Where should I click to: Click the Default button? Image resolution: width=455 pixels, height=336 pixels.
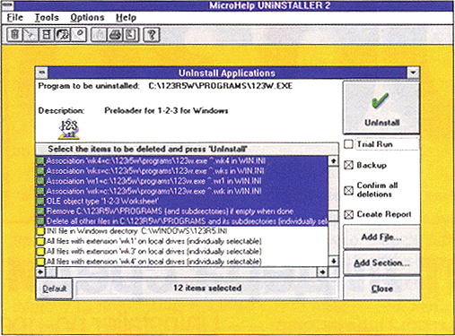[54, 289]
